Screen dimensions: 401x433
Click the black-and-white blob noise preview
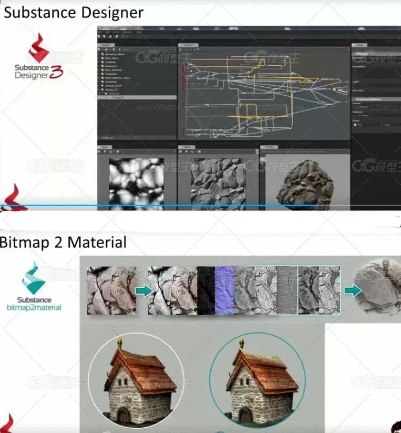(x=137, y=184)
